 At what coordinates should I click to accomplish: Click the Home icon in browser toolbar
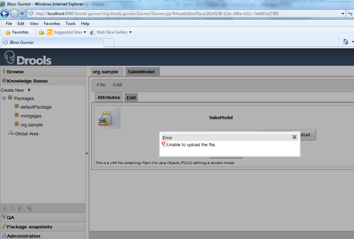click(346, 42)
